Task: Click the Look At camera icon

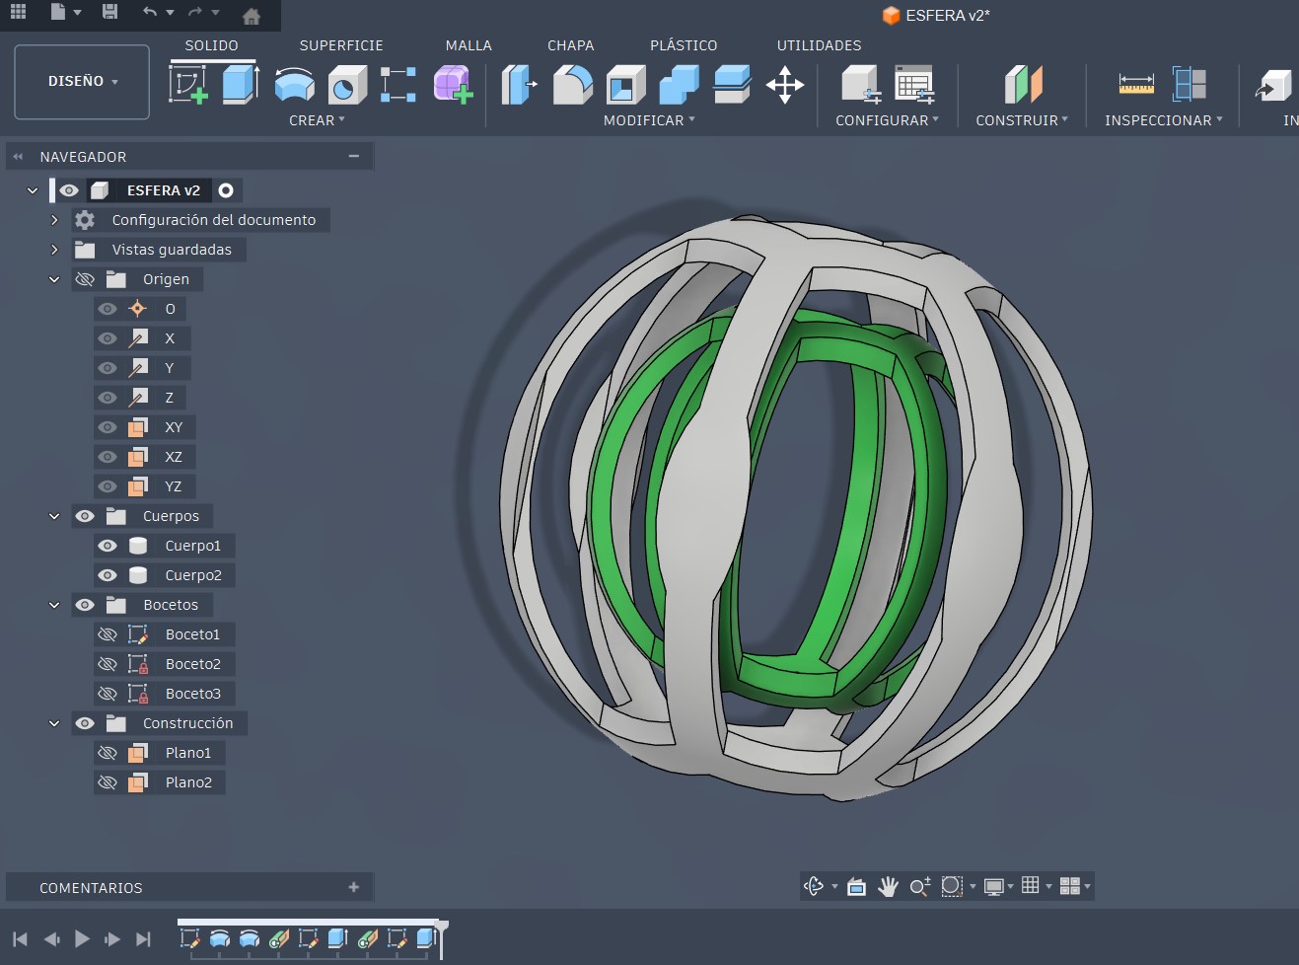Action: (x=856, y=886)
